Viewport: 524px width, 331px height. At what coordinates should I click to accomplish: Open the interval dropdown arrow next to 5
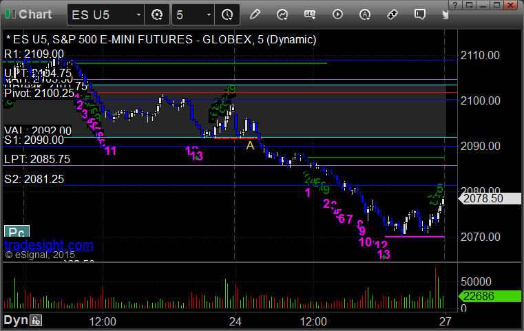209,15
